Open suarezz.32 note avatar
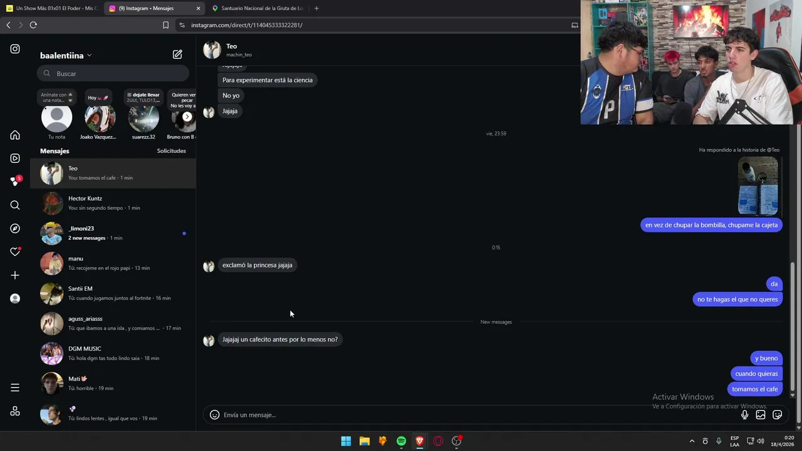The image size is (802, 451). (x=143, y=117)
